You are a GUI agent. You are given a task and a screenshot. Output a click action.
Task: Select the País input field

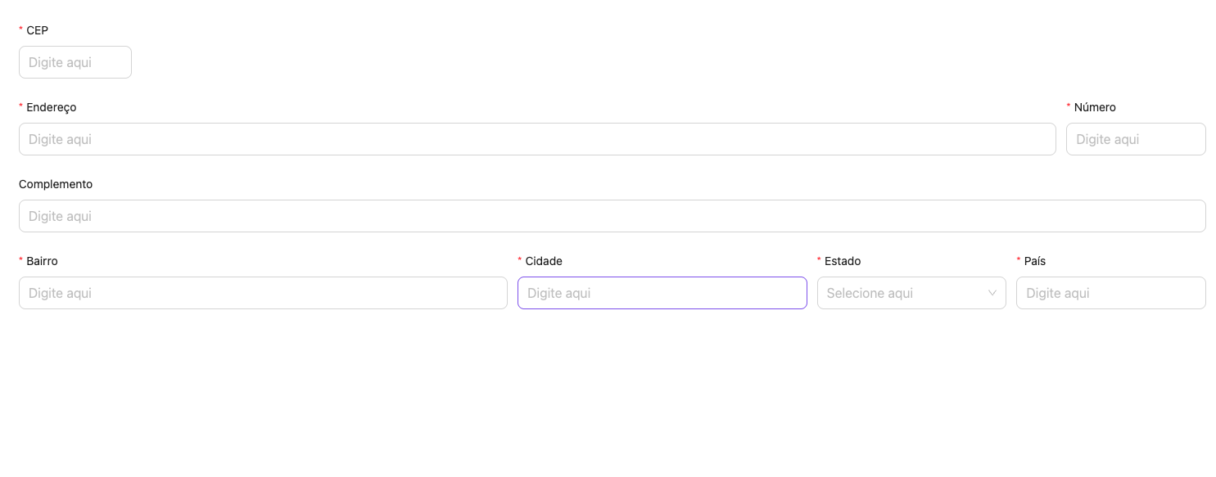pyautogui.click(x=1110, y=293)
